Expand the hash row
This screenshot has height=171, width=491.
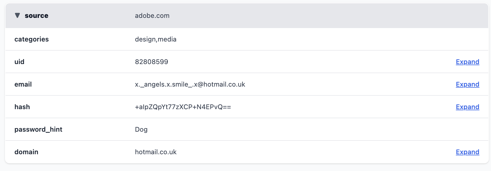coord(467,107)
